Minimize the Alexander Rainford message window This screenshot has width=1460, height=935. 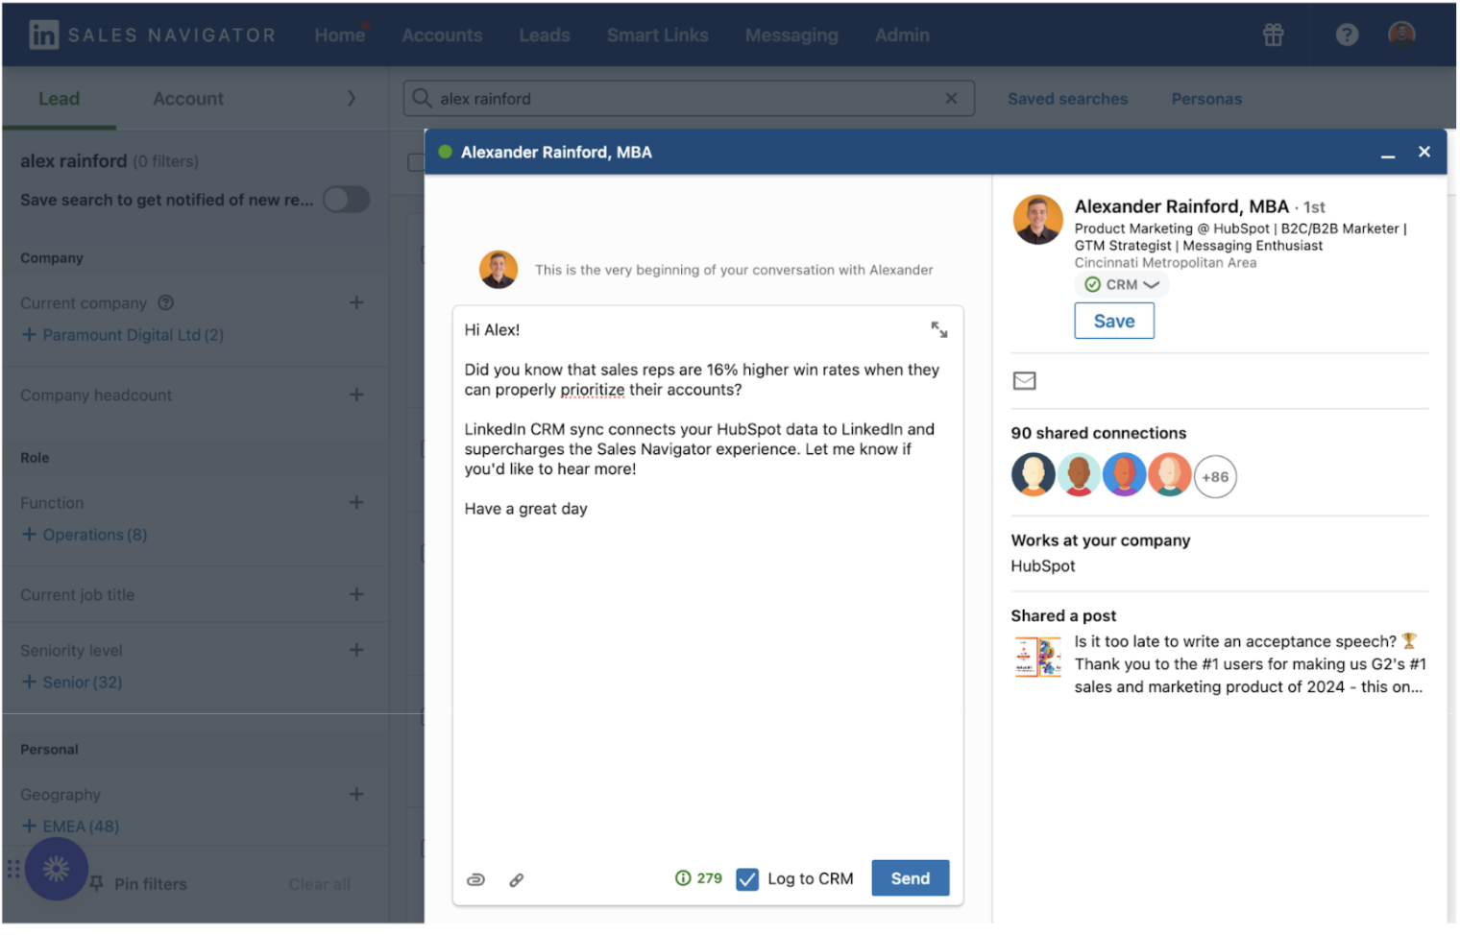[x=1388, y=154]
